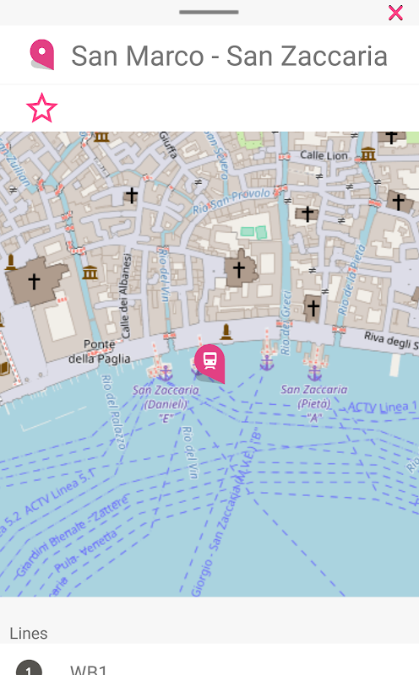Click the large church cross at left
419x675 pixels.
pyautogui.click(x=34, y=281)
